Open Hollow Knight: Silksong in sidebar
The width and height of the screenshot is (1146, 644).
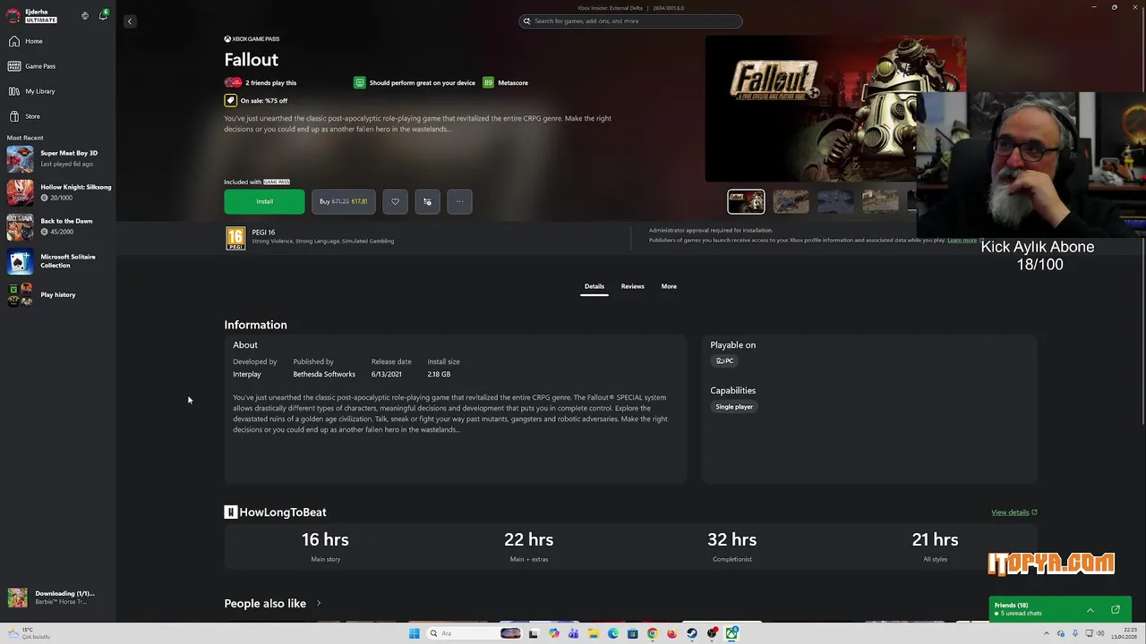click(57, 192)
